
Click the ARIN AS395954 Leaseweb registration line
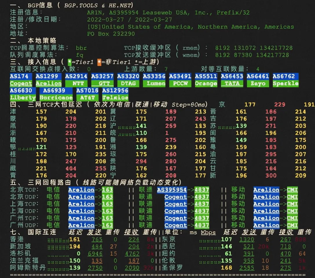[168, 13]
